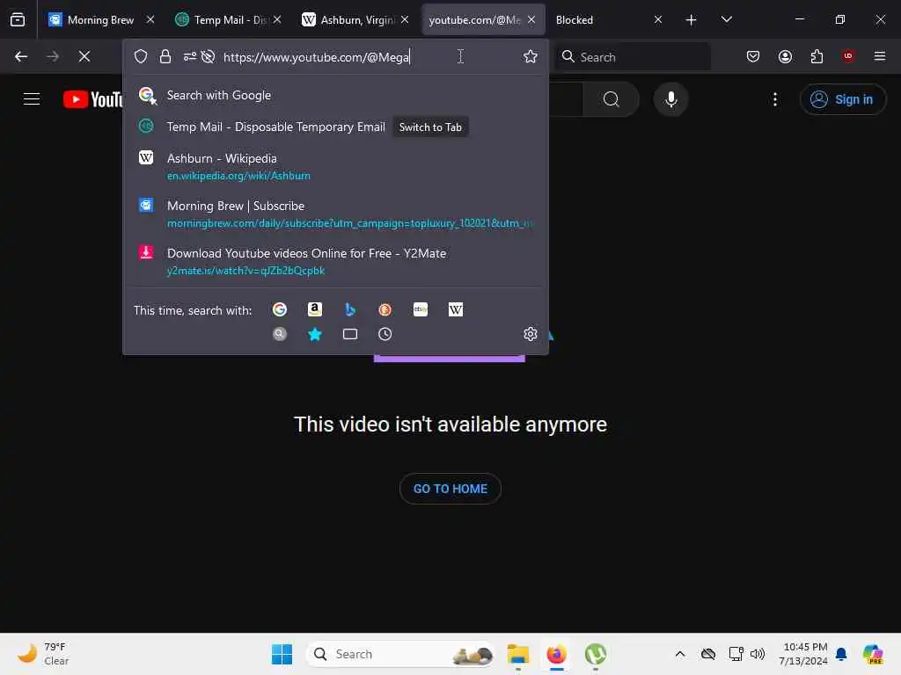The width and height of the screenshot is (901, 675).
Task: Click the GO TO HOME button
Action: click(450, 489)
